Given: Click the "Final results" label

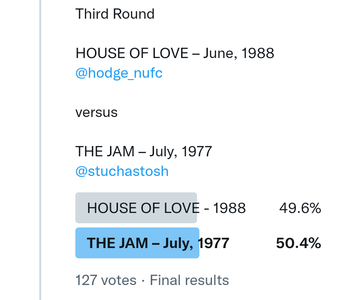Looking at the screenshot, I should pos(189,280).
